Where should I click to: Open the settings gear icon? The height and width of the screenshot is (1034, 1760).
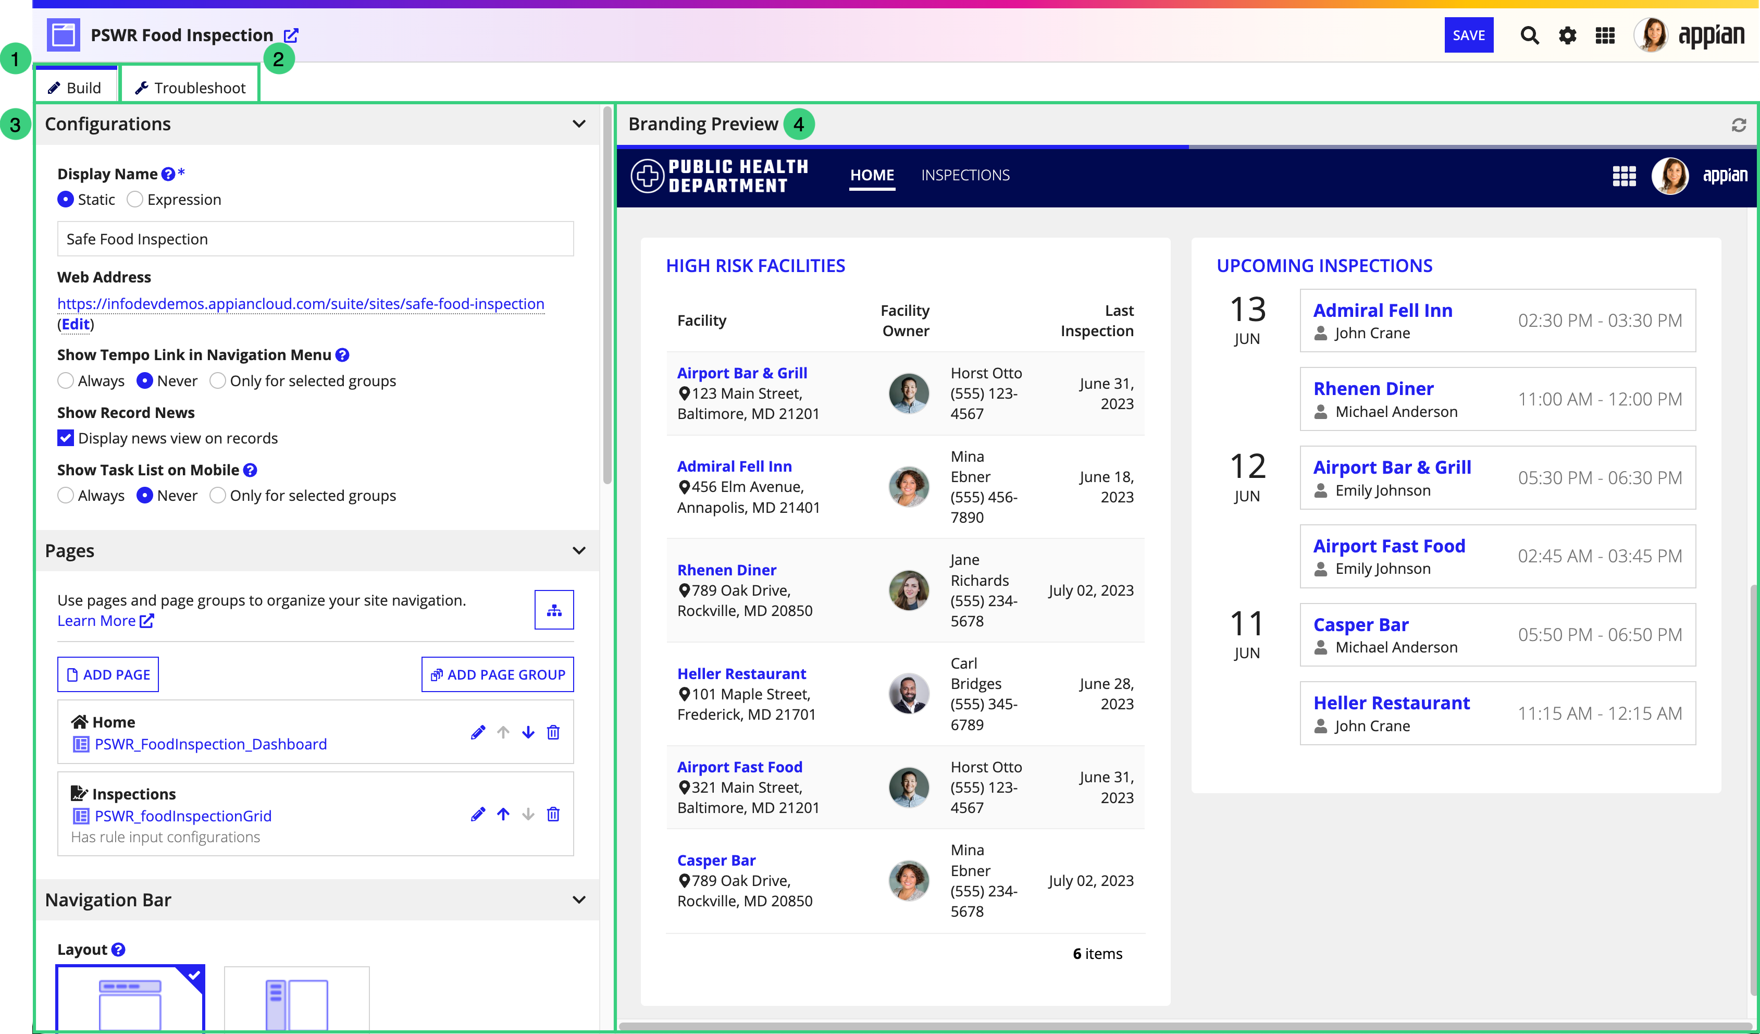click(1567, 35)
